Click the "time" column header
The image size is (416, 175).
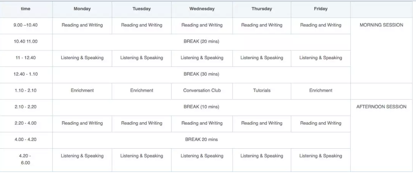click(x=26, y=9)
